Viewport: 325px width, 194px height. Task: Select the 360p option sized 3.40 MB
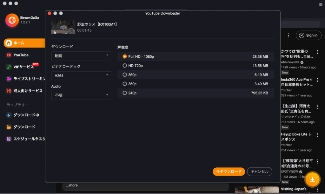(x=196, y=84)
